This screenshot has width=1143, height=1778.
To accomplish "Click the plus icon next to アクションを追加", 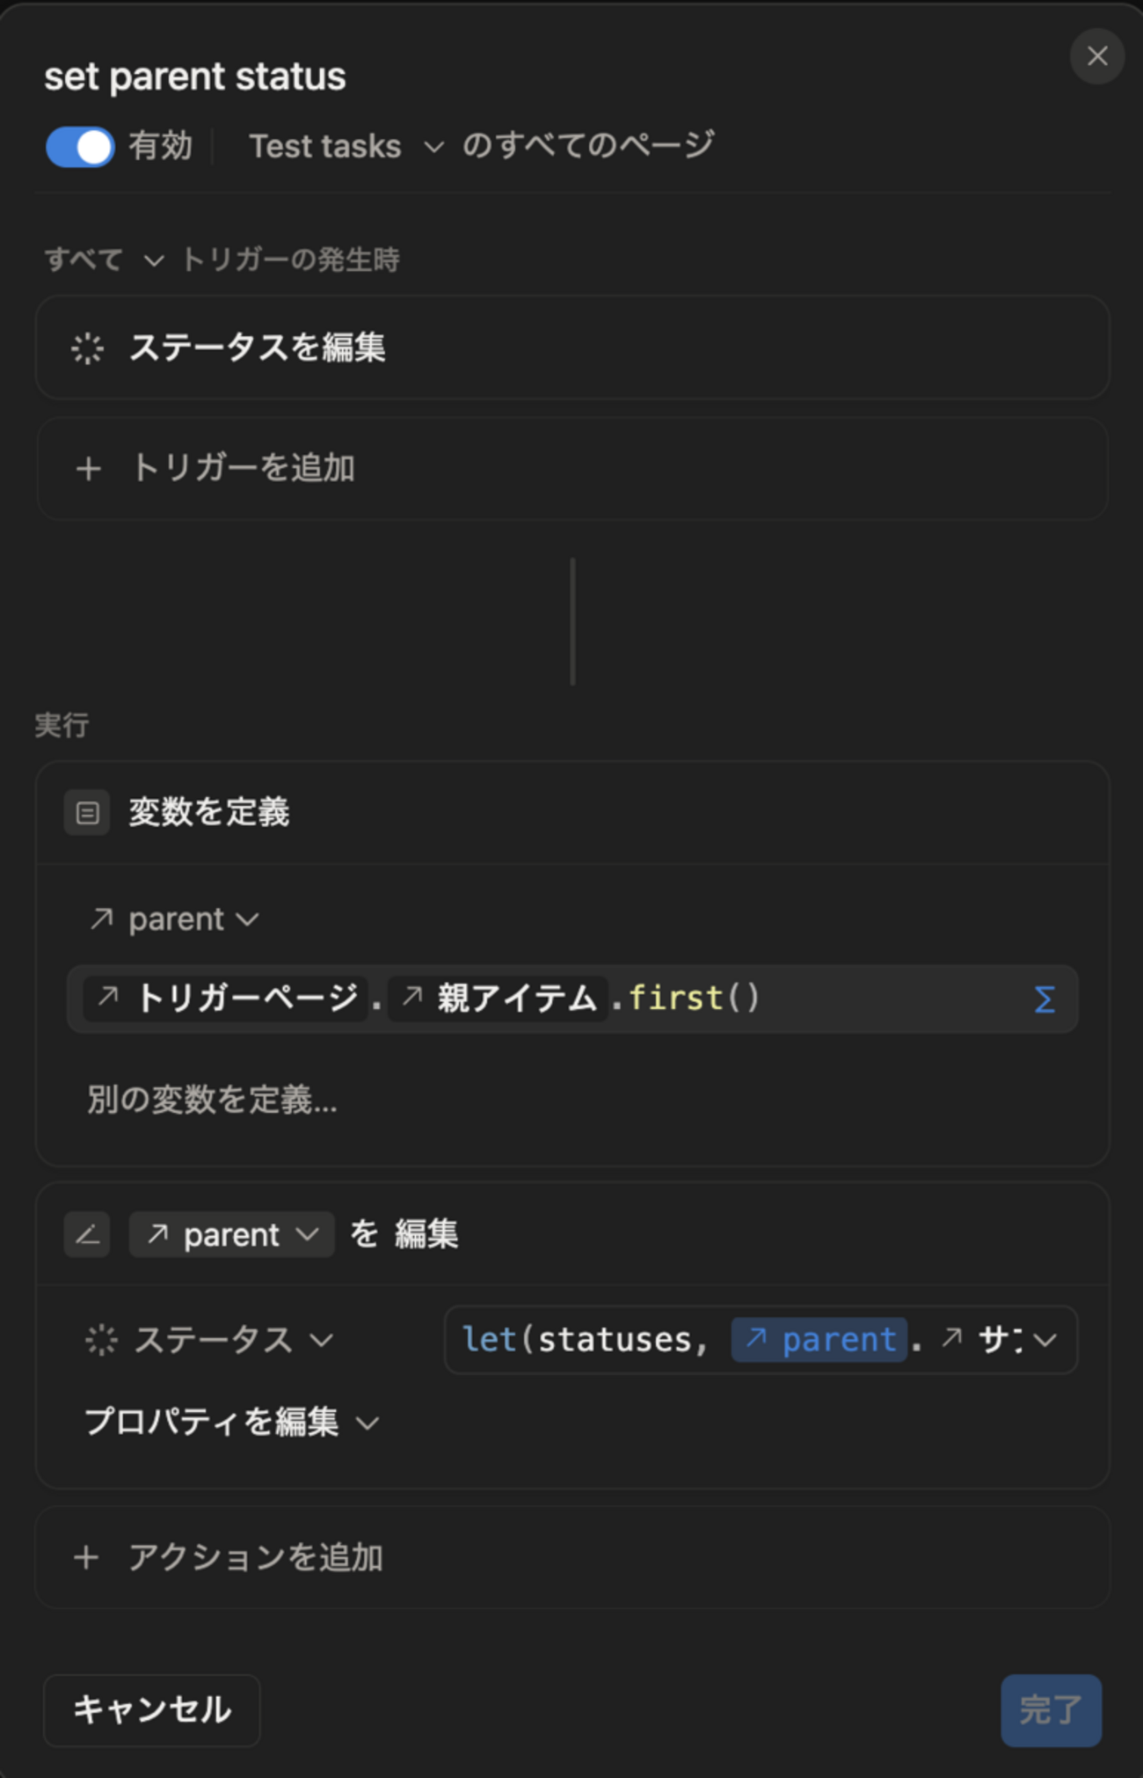I will pos(86,1557).
